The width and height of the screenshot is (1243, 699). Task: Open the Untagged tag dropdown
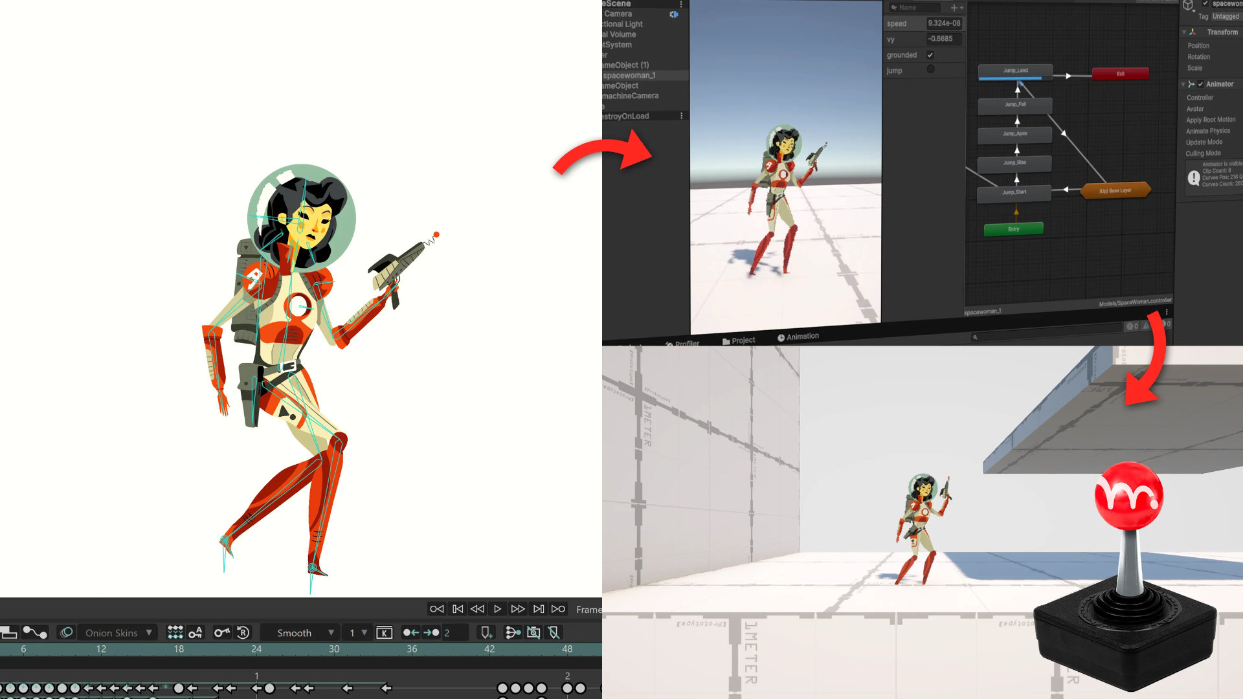pos(1226,17)
